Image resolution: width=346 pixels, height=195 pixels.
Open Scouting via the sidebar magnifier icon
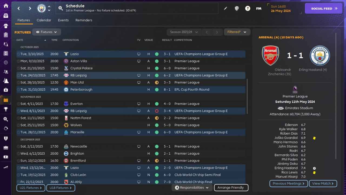pos(6,119)
